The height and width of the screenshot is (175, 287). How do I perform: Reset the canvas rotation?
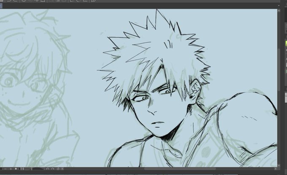58,169
